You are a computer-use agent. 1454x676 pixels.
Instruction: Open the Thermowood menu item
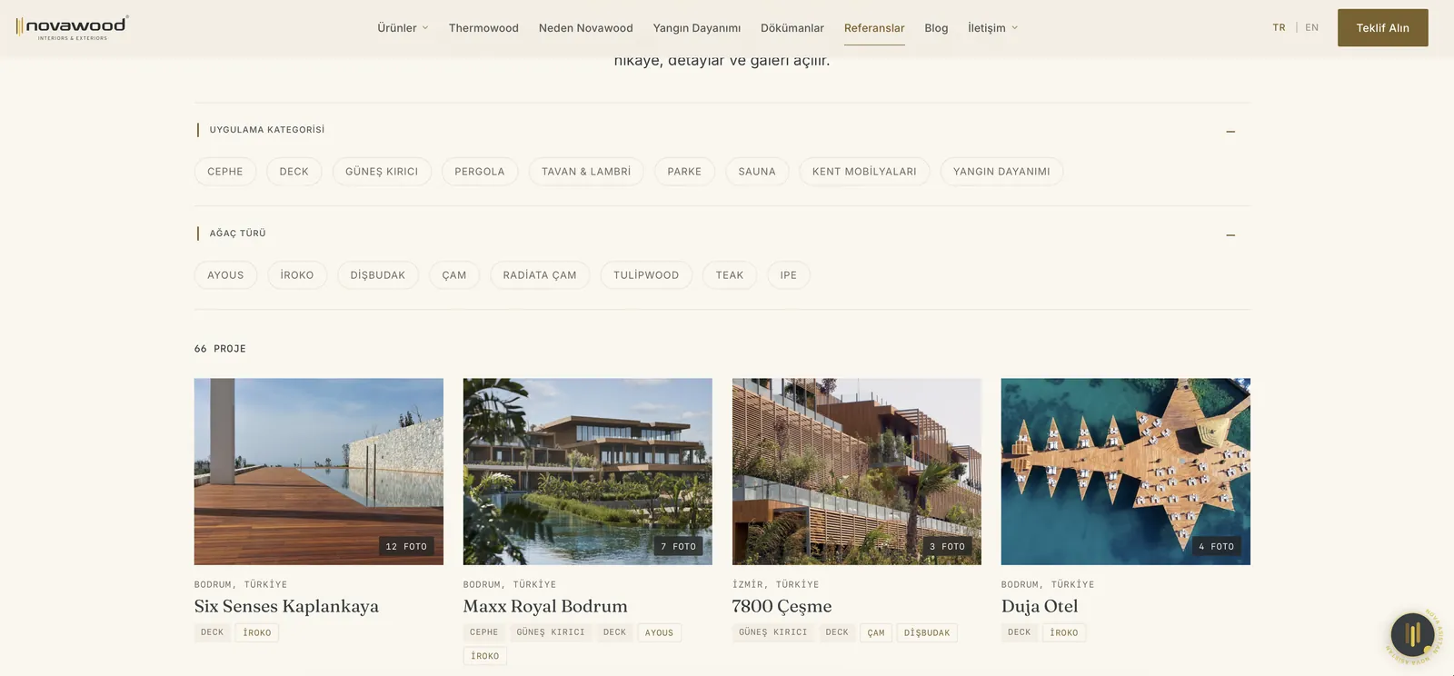[483, 28]
